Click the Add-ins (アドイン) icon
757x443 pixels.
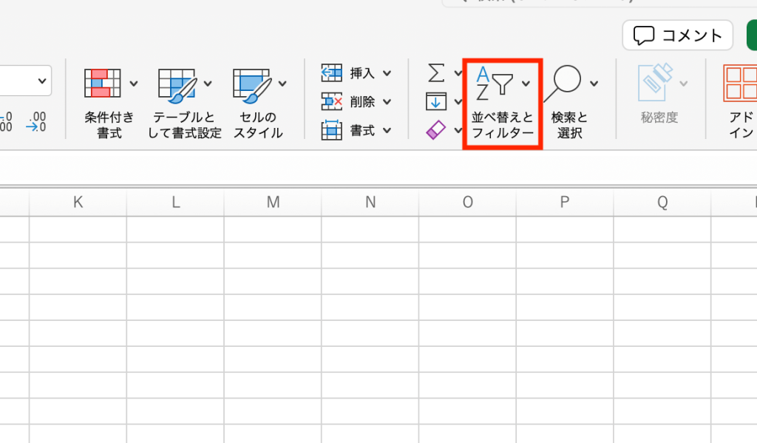pyautogui.click(x=740, y=83)
